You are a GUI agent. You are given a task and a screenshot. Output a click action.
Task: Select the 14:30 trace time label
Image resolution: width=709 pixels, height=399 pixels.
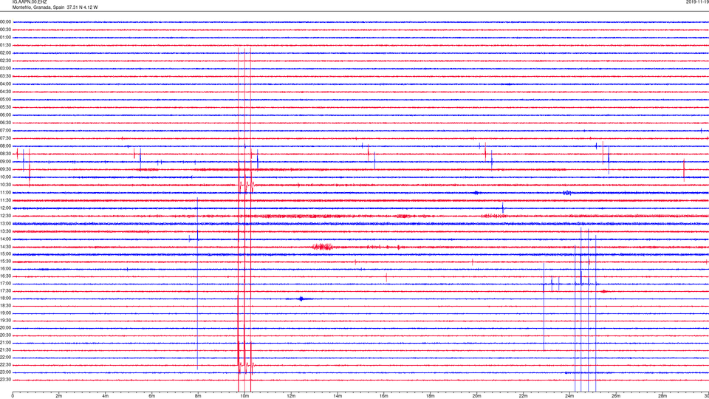coord(5,247)
